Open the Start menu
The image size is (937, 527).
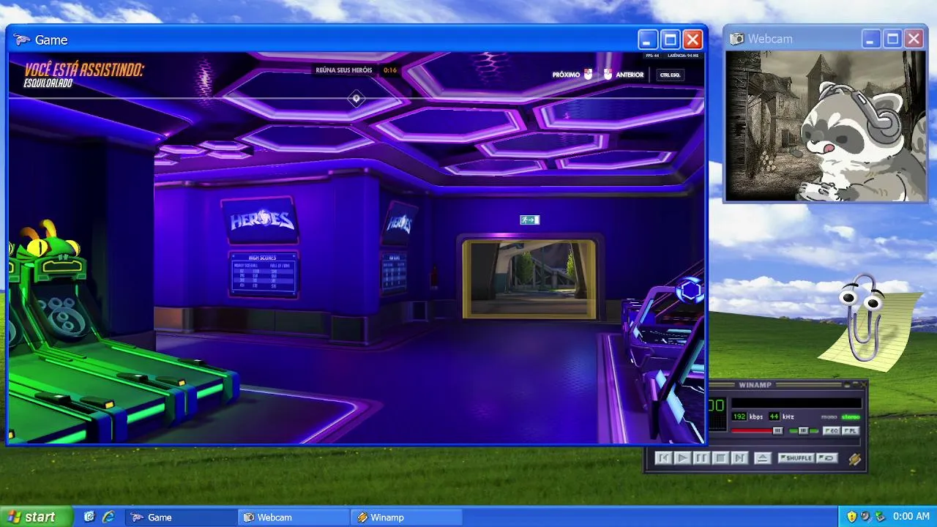point(37,517)
